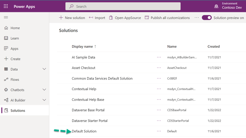Click the Open AppSource bag icon
Screen dimensions: 246x138
[x=111, y=18]
